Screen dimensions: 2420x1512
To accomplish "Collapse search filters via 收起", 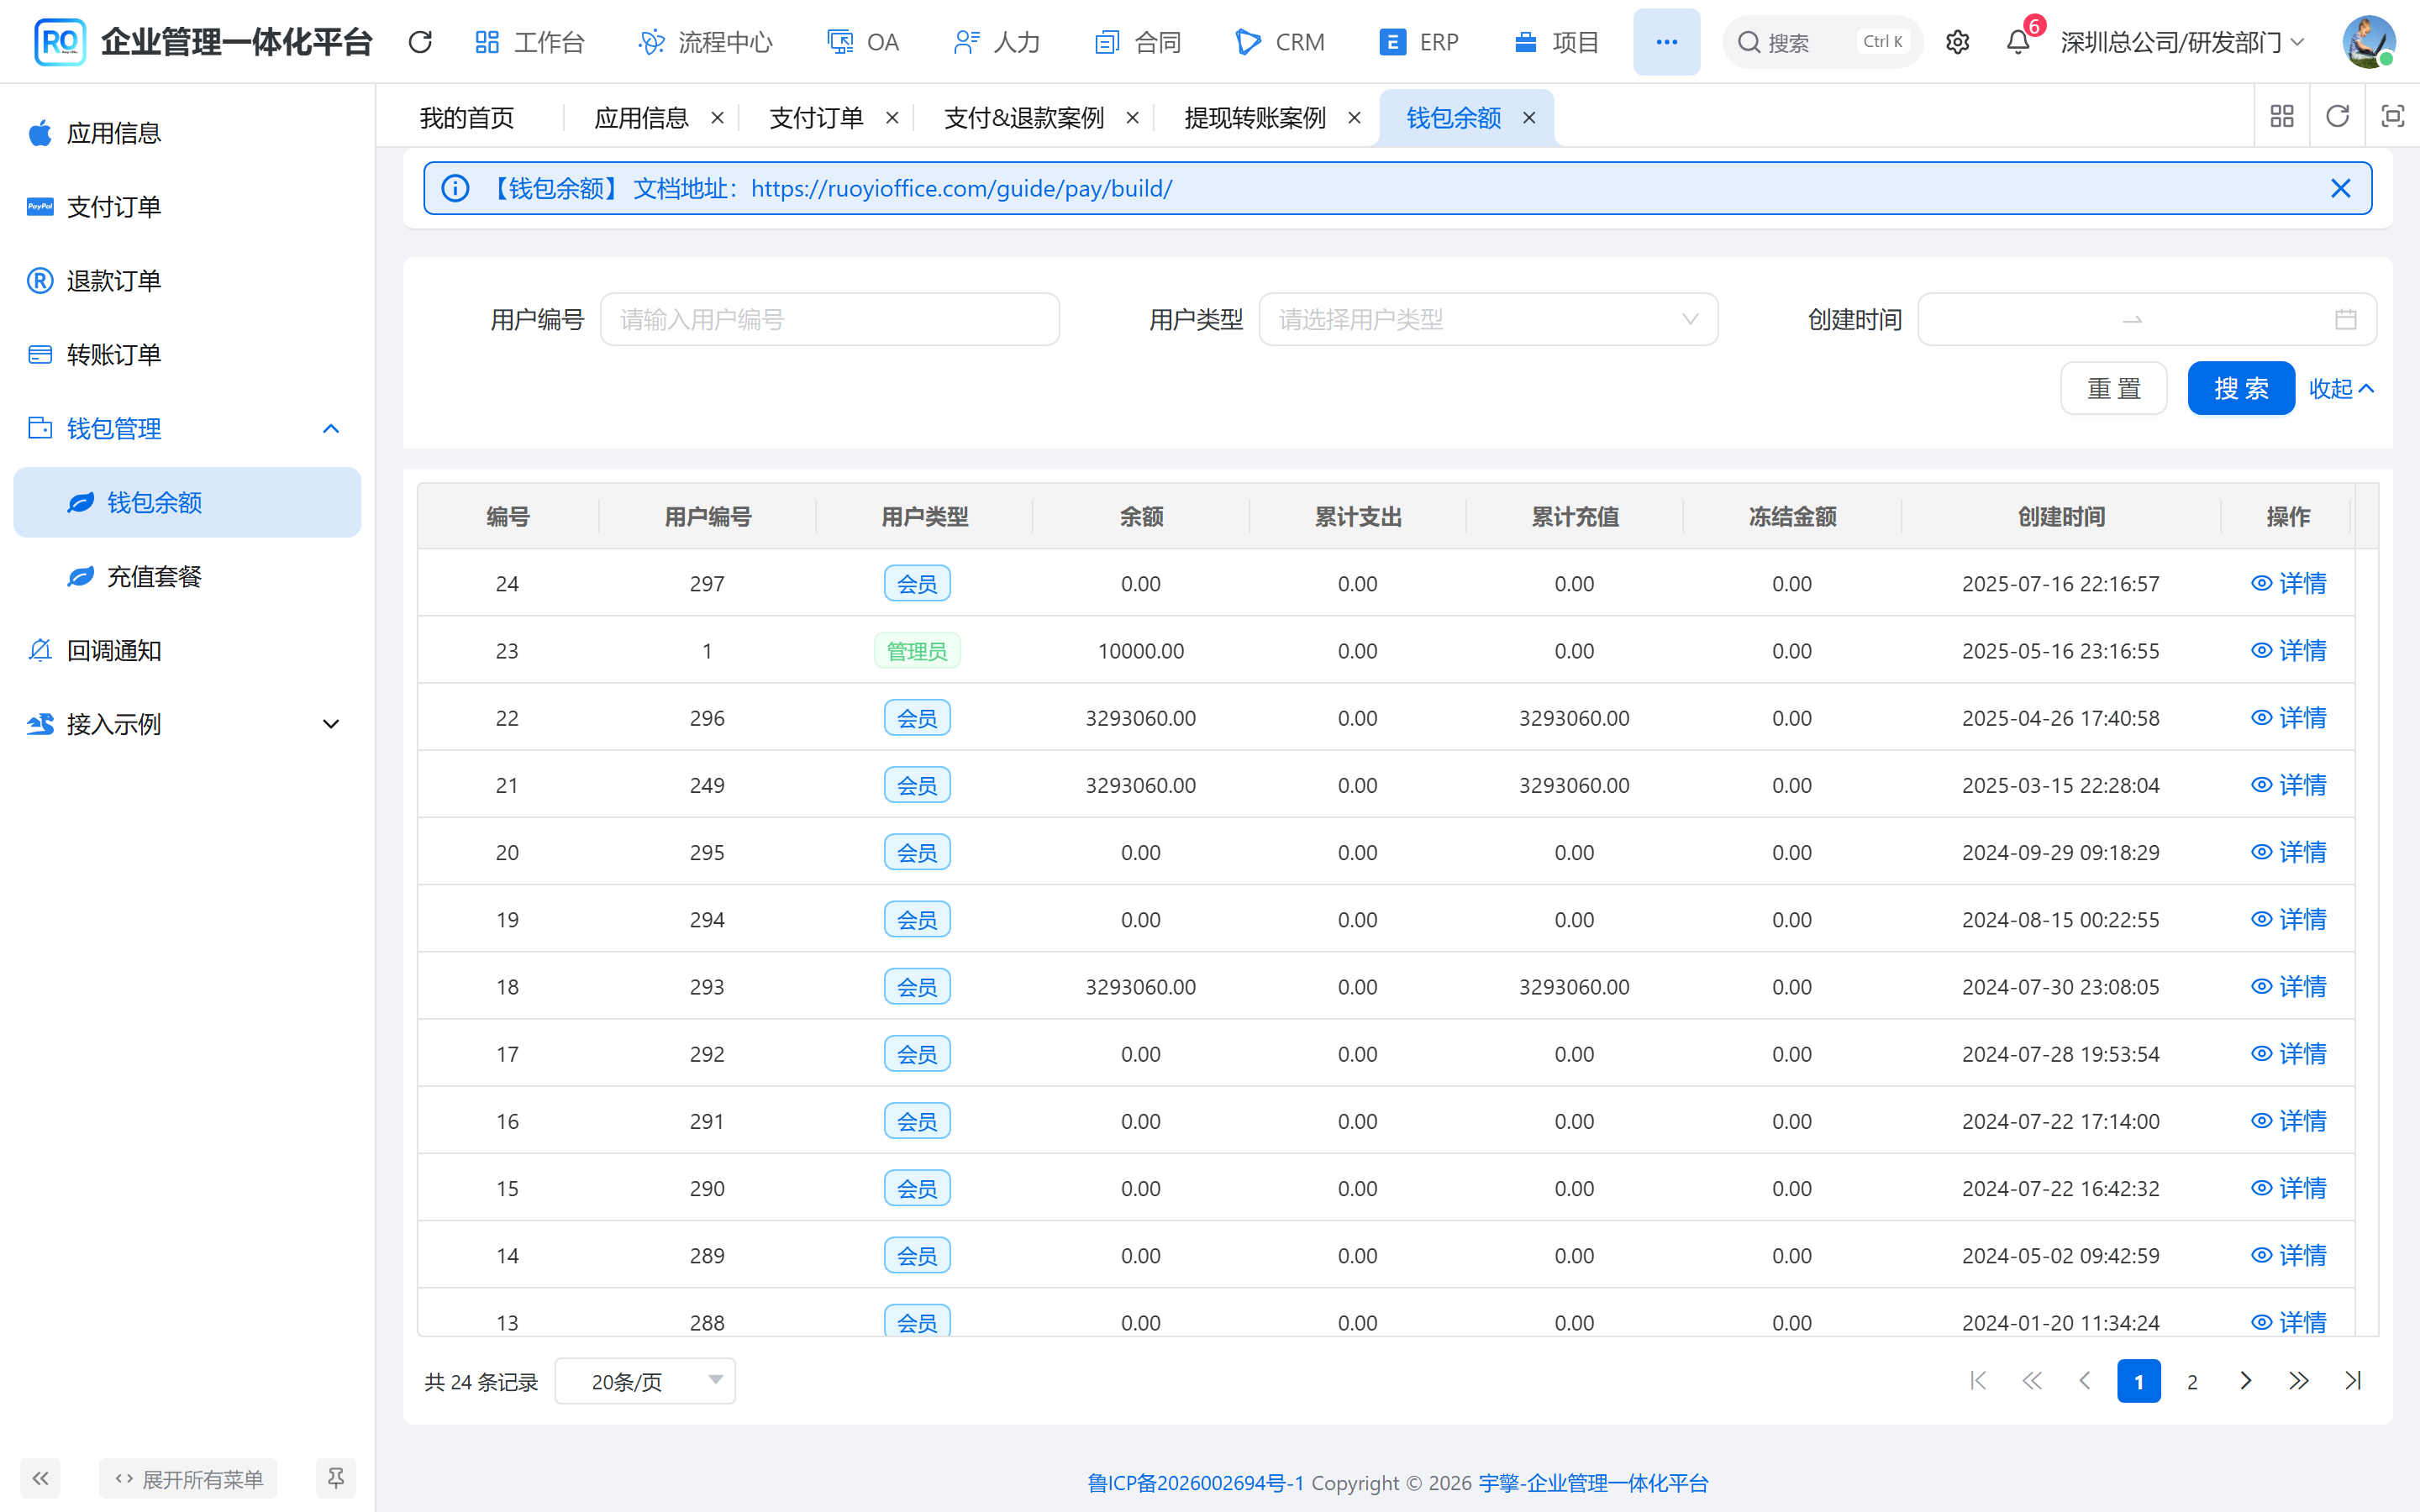I will tap(2342, 388).
